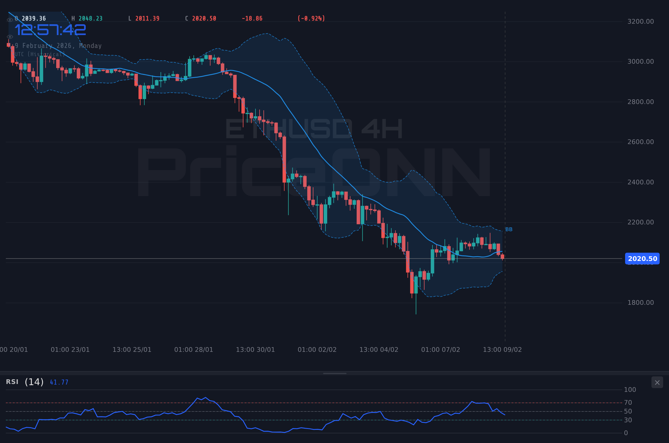669x443 pixels.
Task: Click the UTC (Historical) timezone label
Action: click(40, 54)
